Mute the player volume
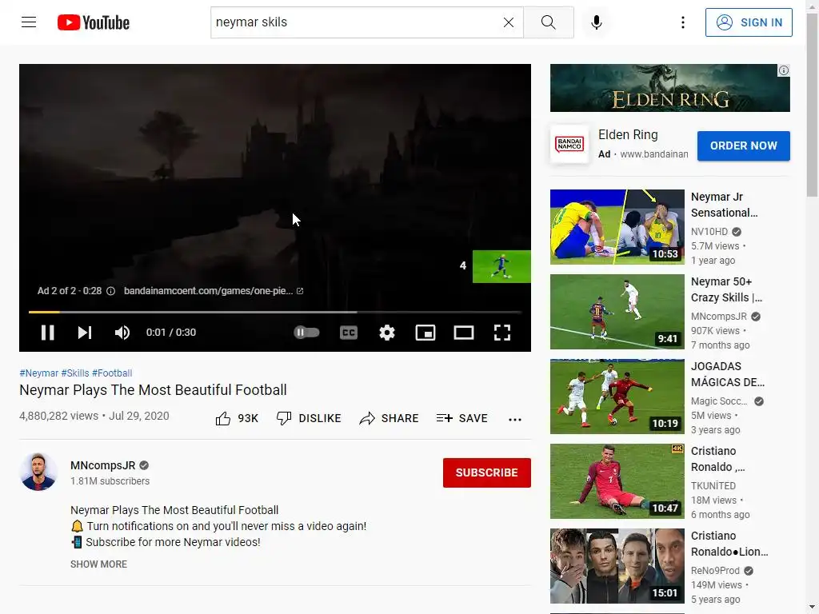 122,333
